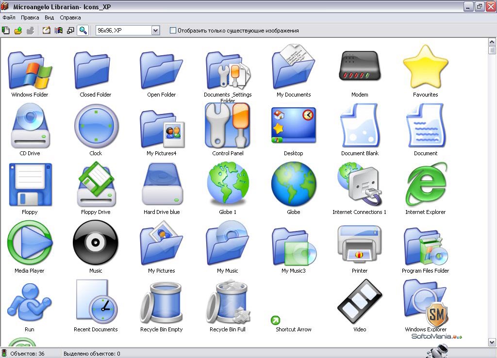Select the Recycle Bin Empty icon

point(162,303)
